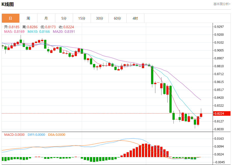The height and width of the screenshot is (165, 232).
Task: Click the high price 0.8286
Action: 32,27
